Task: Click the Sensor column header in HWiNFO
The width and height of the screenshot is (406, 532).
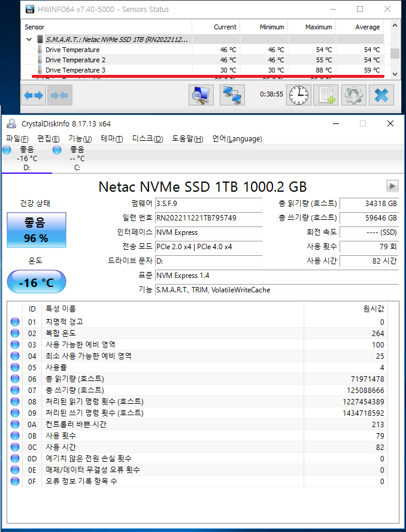Action: tap(107, 27)
